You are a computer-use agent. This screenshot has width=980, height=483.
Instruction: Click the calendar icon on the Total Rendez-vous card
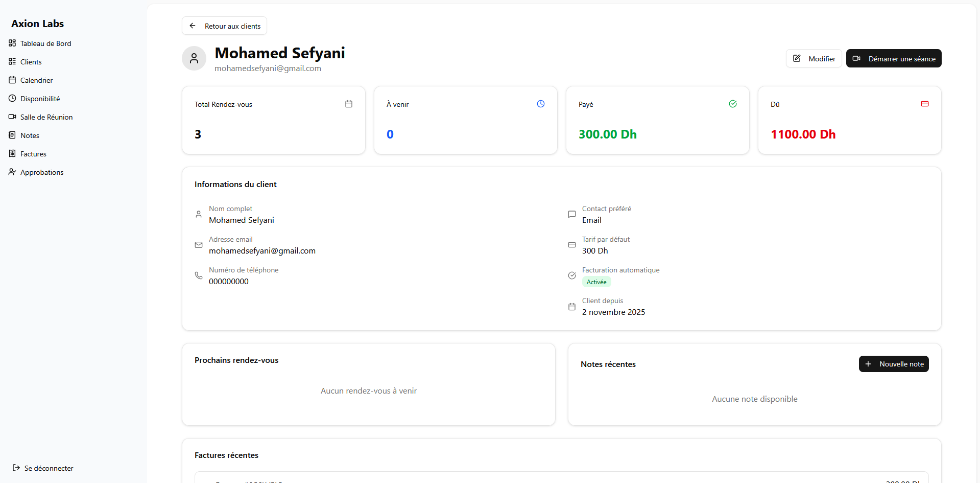click(x=348, y=103)
